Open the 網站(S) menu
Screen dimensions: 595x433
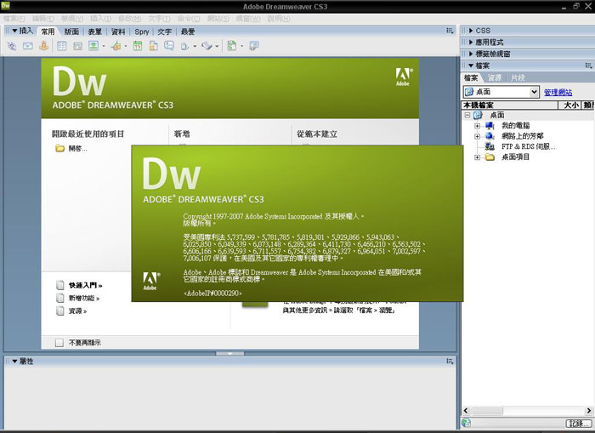[x=218, y=19]
